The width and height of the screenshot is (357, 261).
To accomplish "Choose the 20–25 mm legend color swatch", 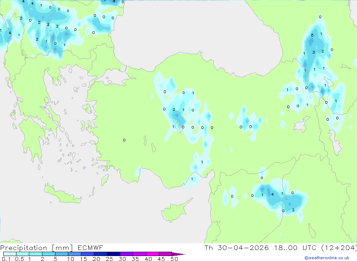I will [x=100, y=254].
